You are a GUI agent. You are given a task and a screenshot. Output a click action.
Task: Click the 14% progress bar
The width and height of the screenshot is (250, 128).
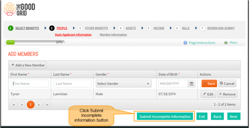point(35,42)
